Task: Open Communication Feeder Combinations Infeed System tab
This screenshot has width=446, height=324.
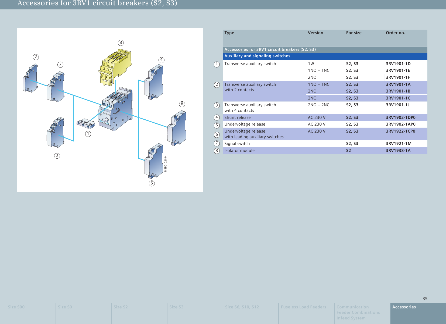Action: pos(362,313)
